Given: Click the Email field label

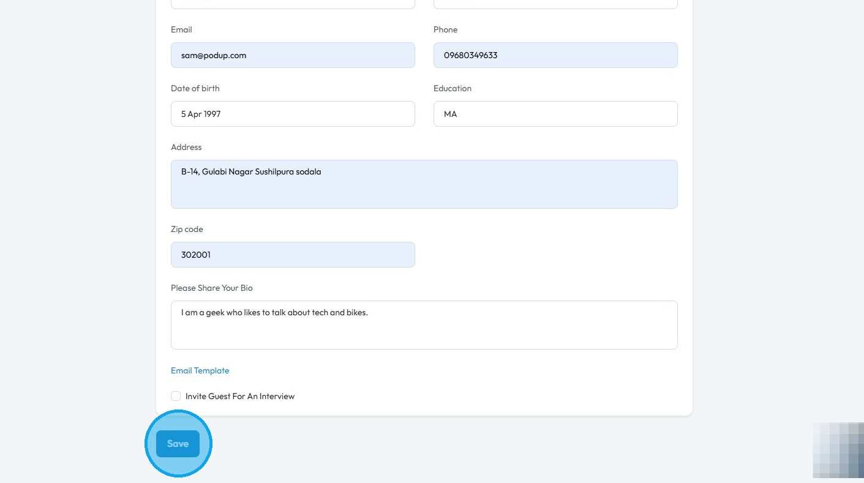Looking at the screenshot, I should [181, 29].
